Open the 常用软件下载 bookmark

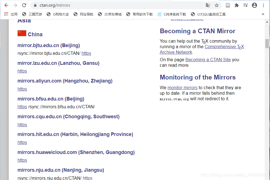[140, 14]
